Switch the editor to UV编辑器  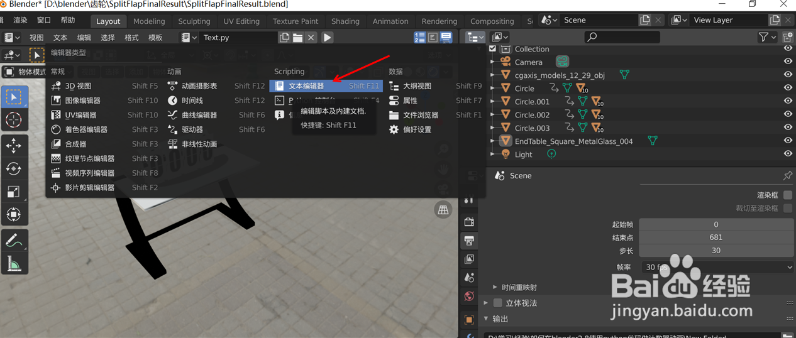pyautogui.click(x=104, y=115)
